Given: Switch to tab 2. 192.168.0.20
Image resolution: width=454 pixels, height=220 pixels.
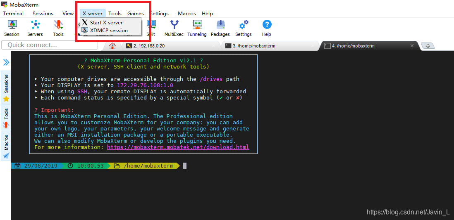Looking at the screenshot, I should click(x=171, y=46).
